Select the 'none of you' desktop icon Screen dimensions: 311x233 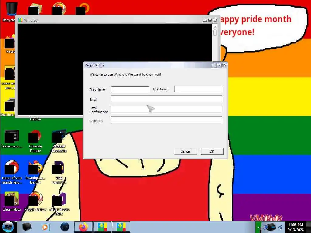coord(12,172)
